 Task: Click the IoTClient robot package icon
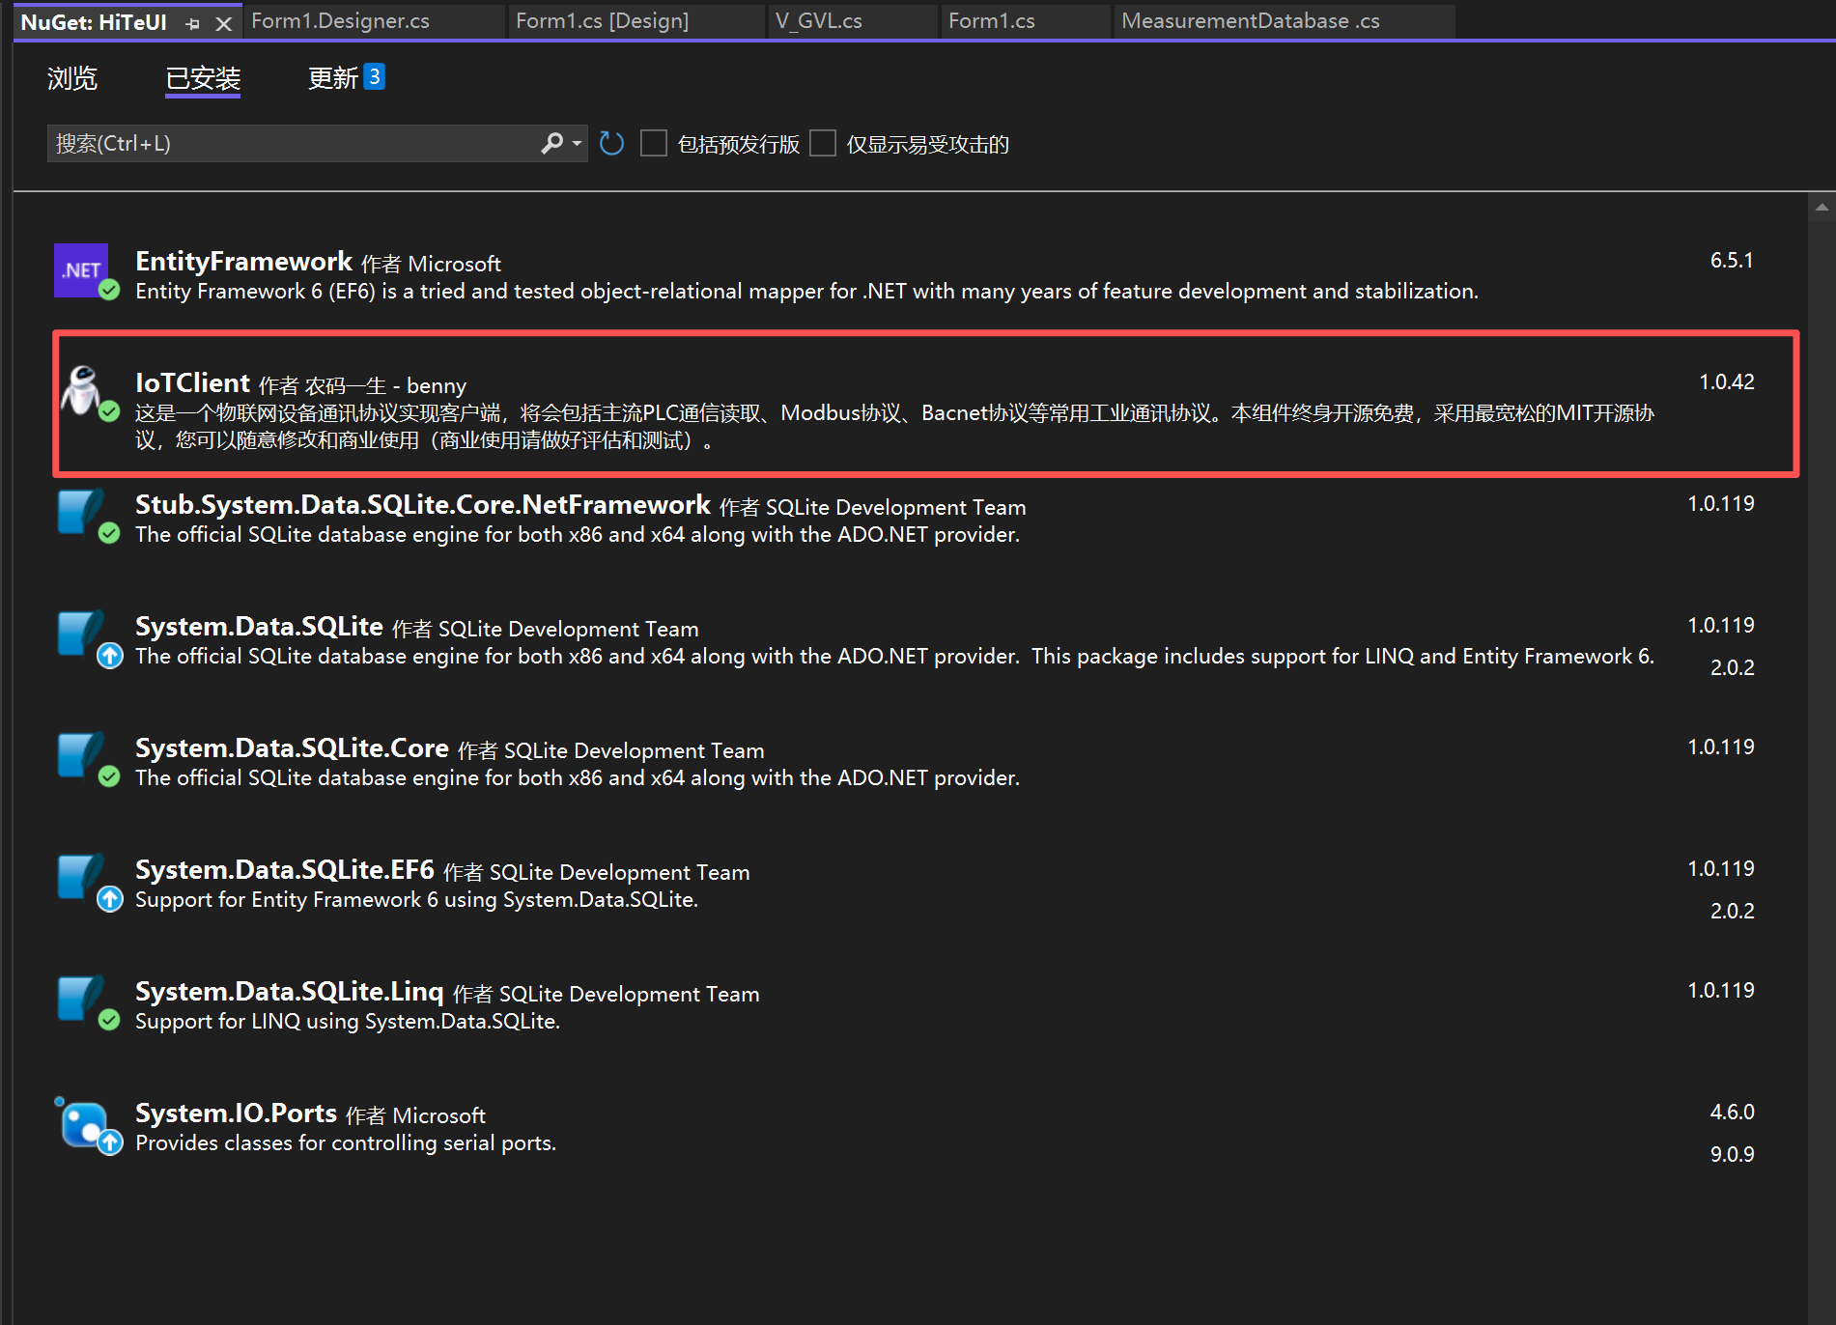(x=81, y=391)
